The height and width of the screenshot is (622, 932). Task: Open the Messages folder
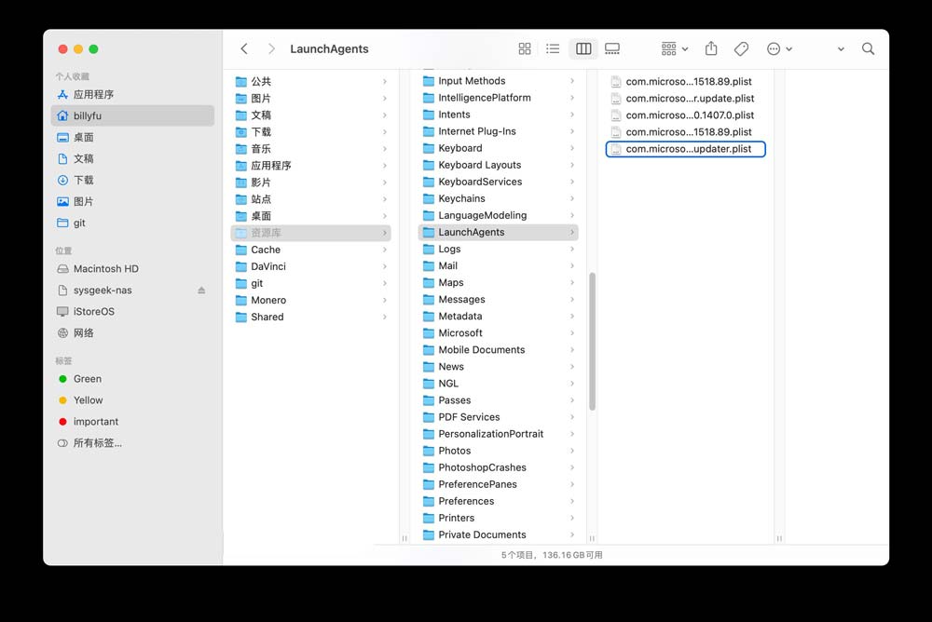click(x=498, y=300)
